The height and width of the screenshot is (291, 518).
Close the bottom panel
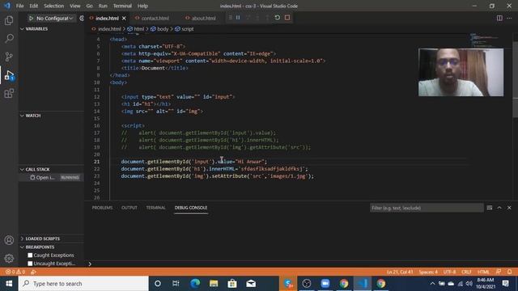click(x=509, y=208)
